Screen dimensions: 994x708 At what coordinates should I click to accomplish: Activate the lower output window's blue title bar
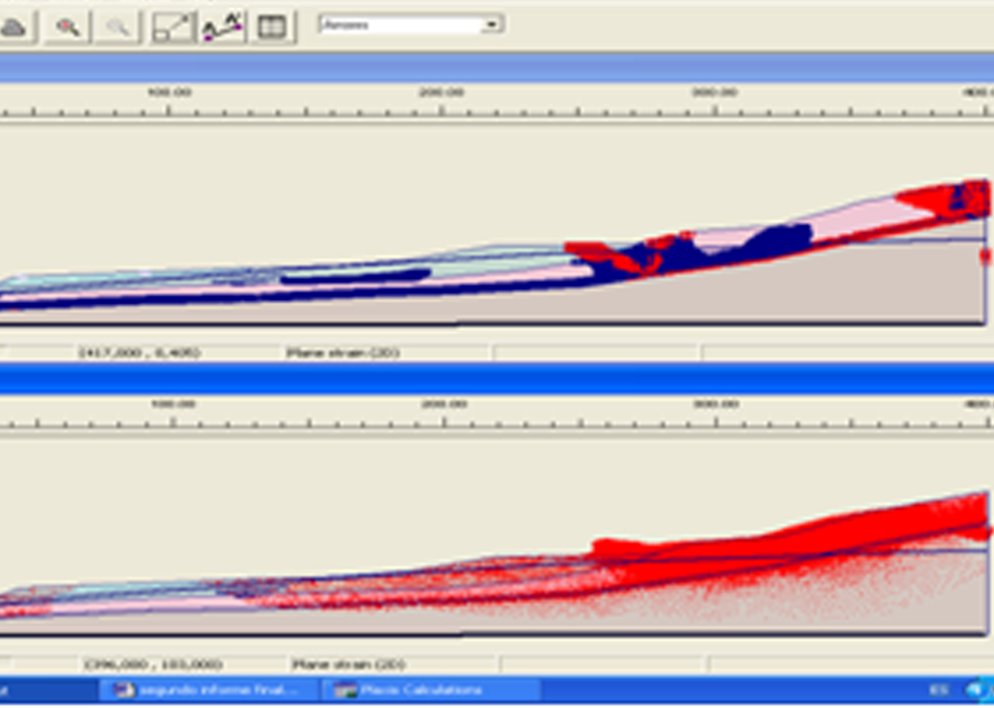tap(493, 379)
